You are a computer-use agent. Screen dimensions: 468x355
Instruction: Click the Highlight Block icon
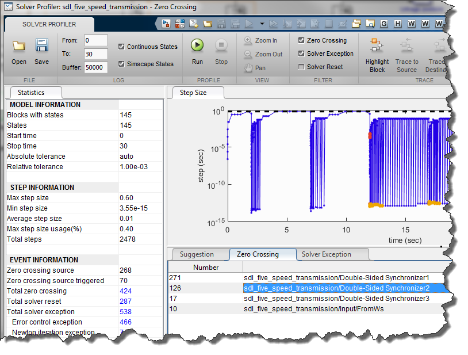click(x=377, y=45)
